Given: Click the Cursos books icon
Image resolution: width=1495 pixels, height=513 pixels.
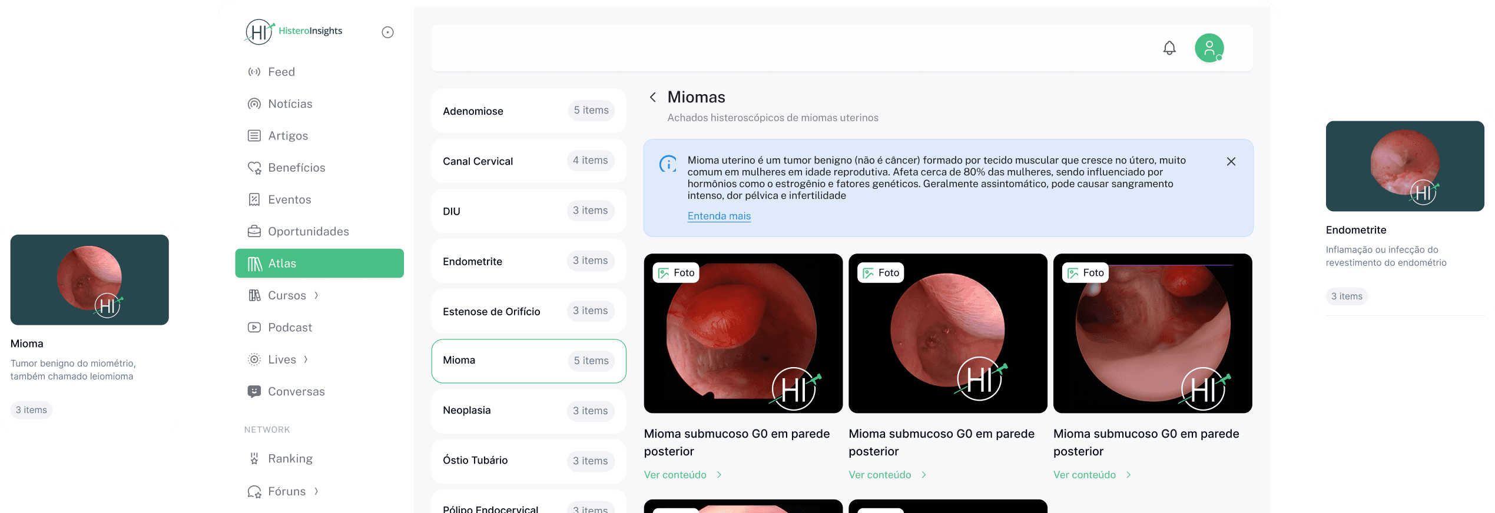Looking at the screenshot, I should pos(254,295).
